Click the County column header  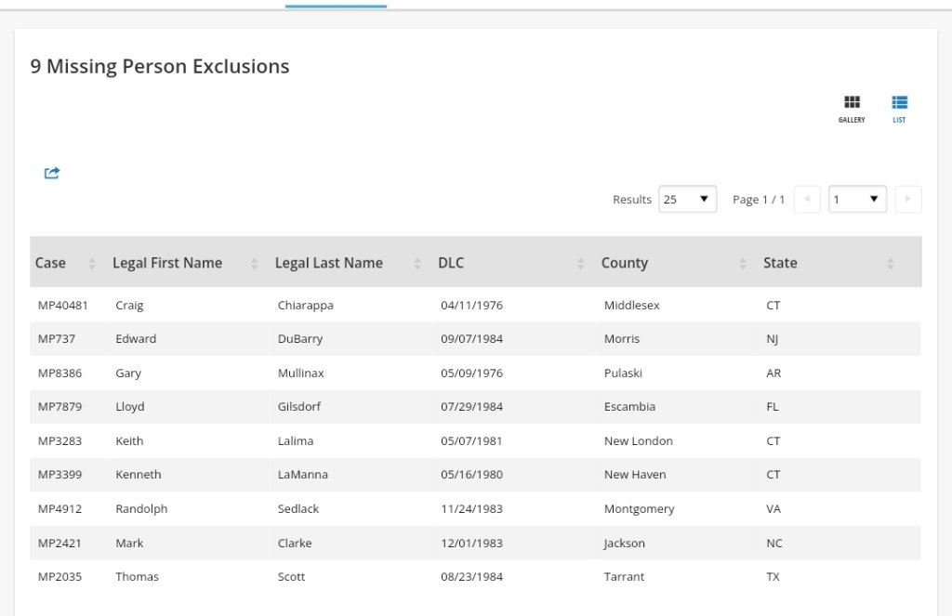pyautogui.click(x=625, y=263)
